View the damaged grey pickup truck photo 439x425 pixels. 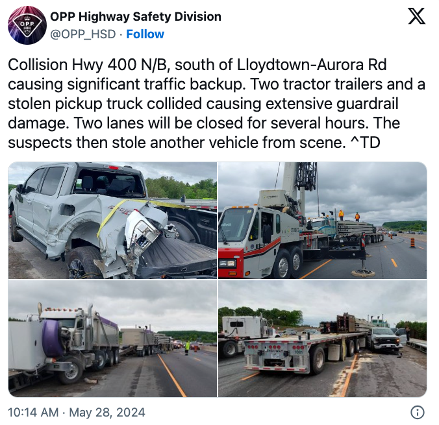coord(112,220)
